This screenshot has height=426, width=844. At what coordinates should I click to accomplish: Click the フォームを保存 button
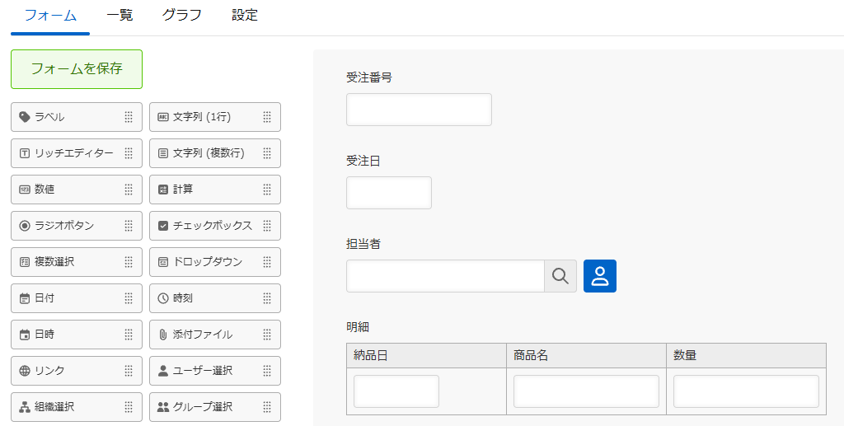(77, 69)
